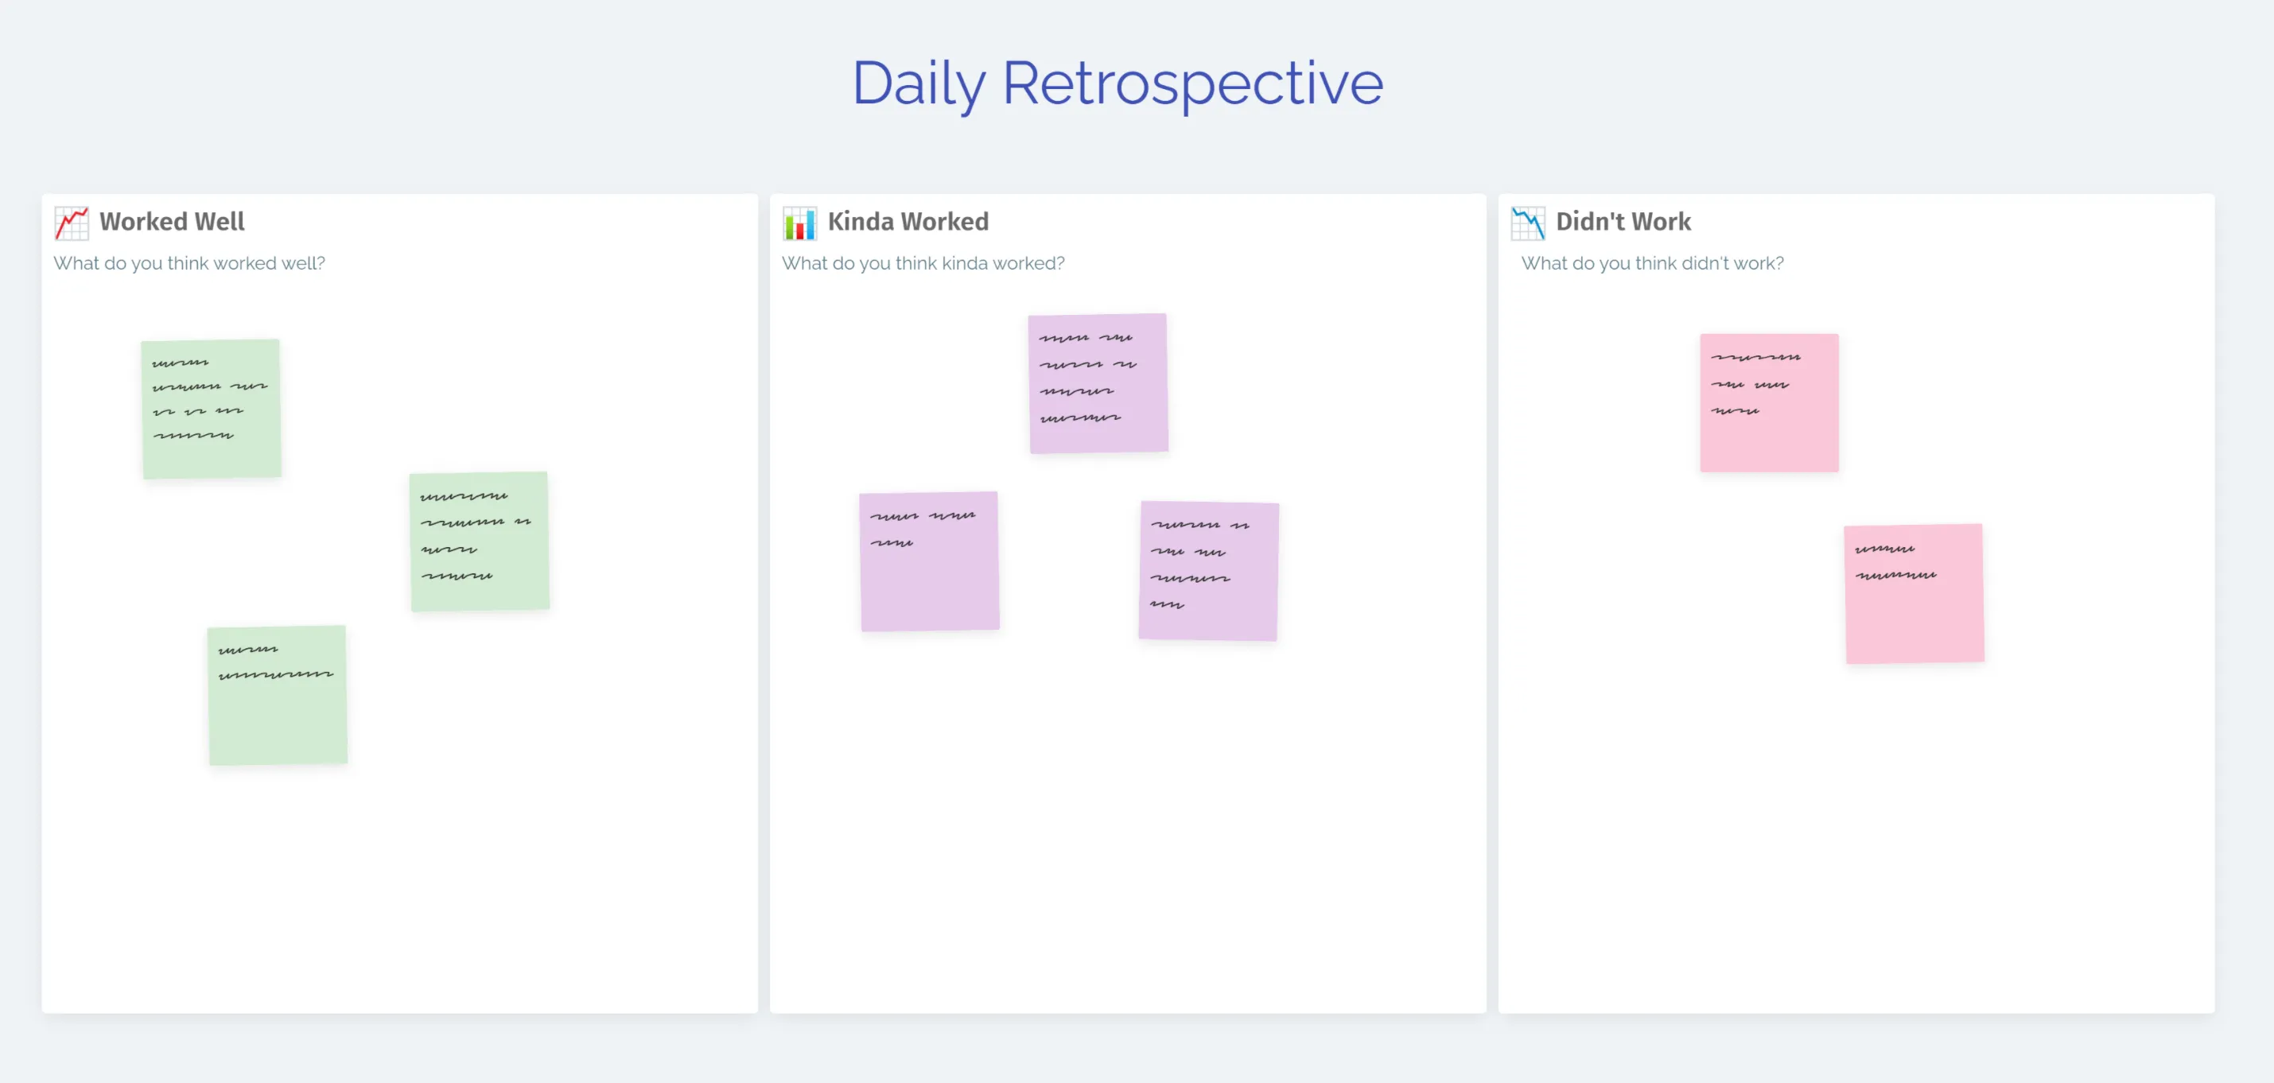Viewport: 2274px width, 1083px height.
Task: Select the Didn't Work column heading
Action: [x=1623, y=222]
